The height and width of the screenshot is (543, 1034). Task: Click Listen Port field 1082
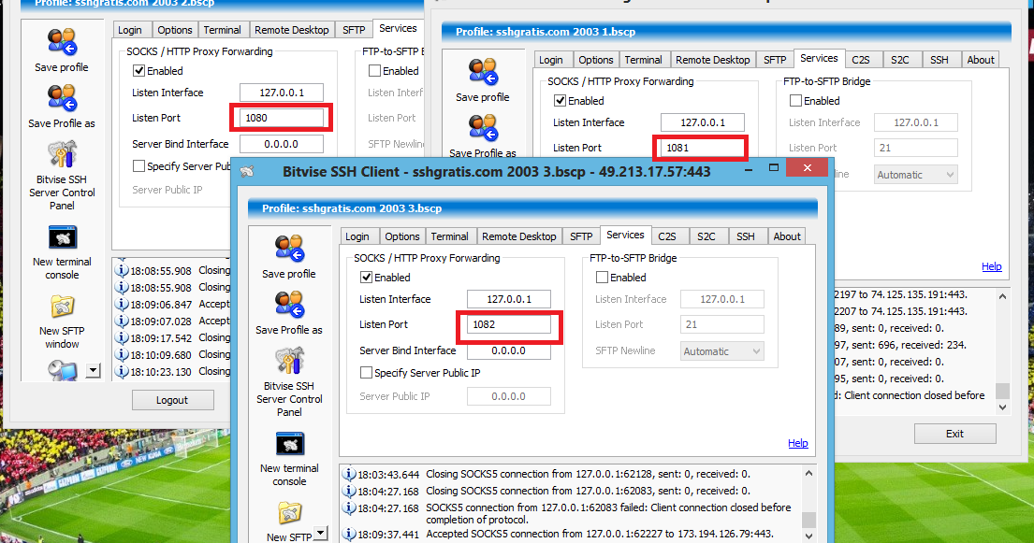pos(508,324)
